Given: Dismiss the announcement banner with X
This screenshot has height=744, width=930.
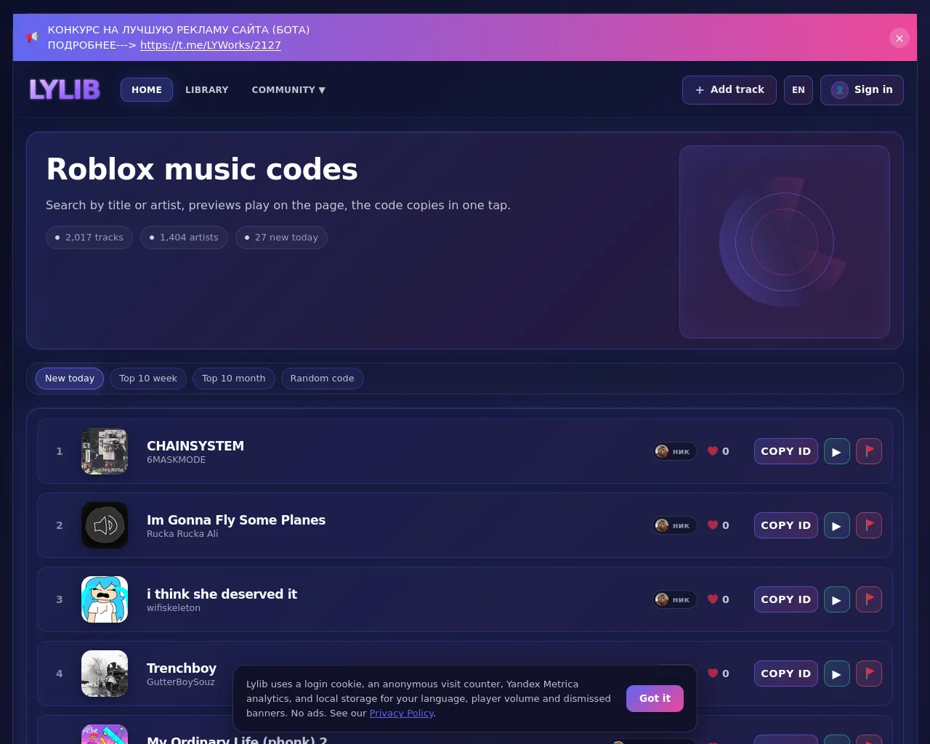Looking at the screenshot, I should 899,38.
